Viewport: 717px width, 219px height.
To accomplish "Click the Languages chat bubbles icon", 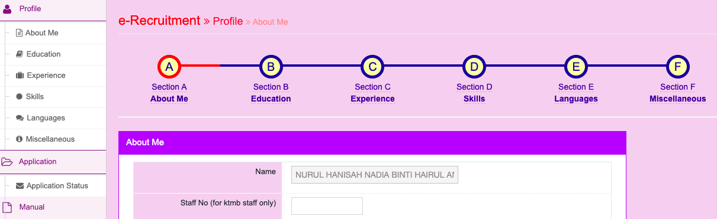I will coord(20,118).
